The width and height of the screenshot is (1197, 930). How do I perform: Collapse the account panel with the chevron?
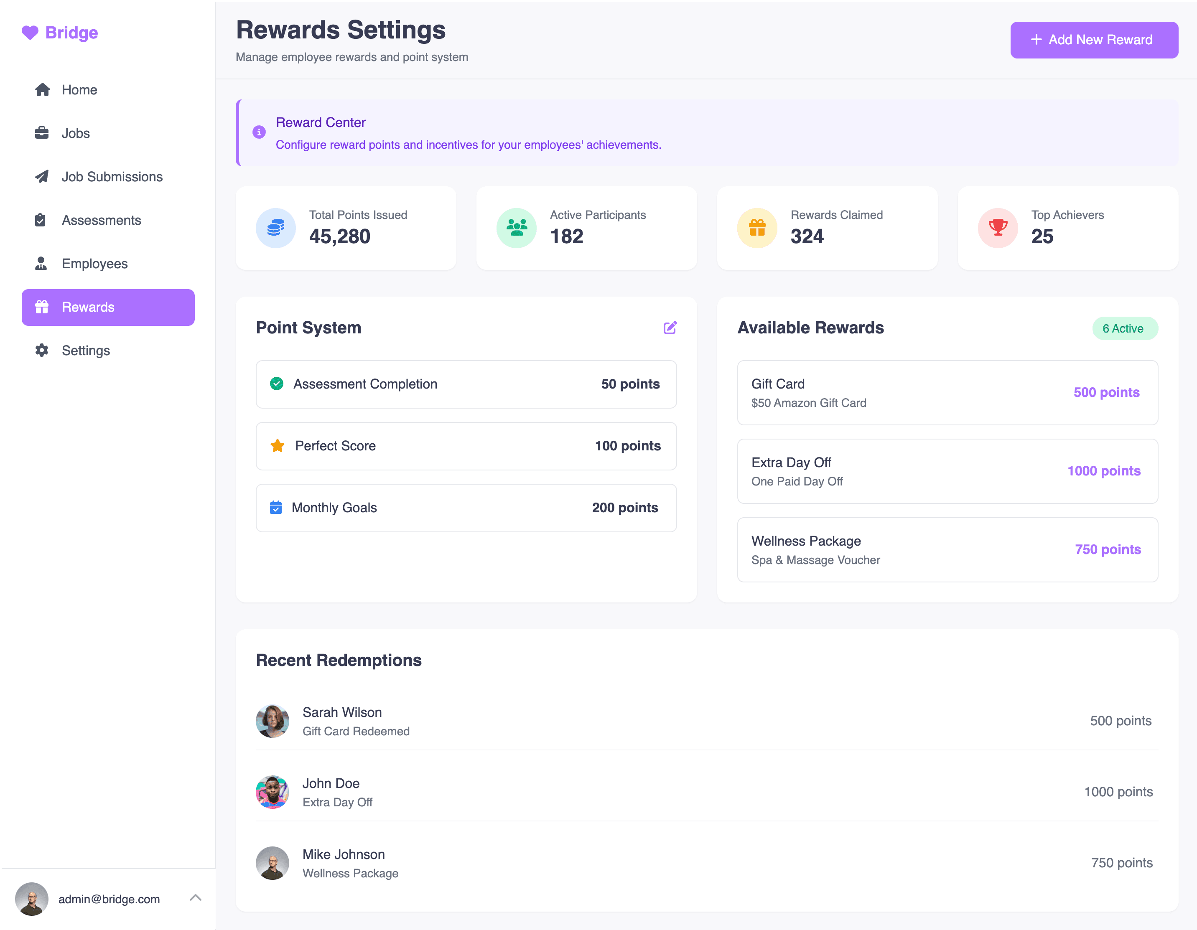click(195, 899)
